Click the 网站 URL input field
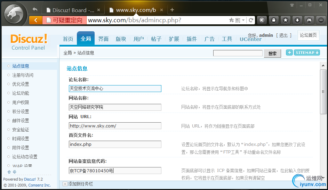Viewport: 328px width, 190px height. click(x=115, y=126)
